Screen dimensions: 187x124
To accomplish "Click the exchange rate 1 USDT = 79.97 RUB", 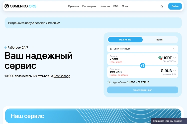I will (138, 82).
